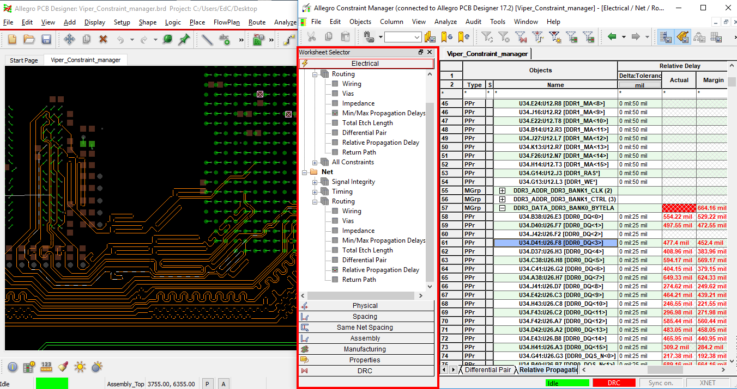This screenshot has height=389, width=737.
Task: Open the Undo dropdown arrow in PCB Designer
Action: tap(131, 40)
